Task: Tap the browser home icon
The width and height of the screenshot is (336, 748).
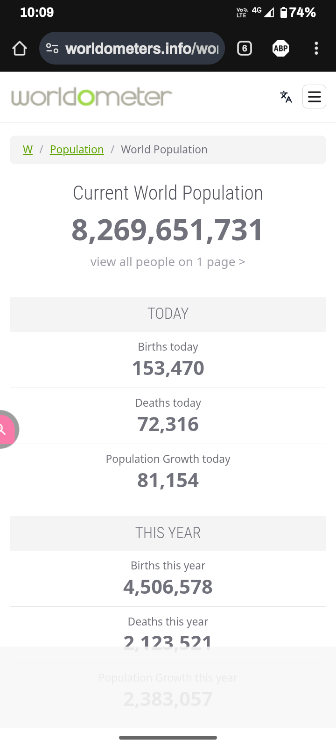Action: (x=20, y=48)
